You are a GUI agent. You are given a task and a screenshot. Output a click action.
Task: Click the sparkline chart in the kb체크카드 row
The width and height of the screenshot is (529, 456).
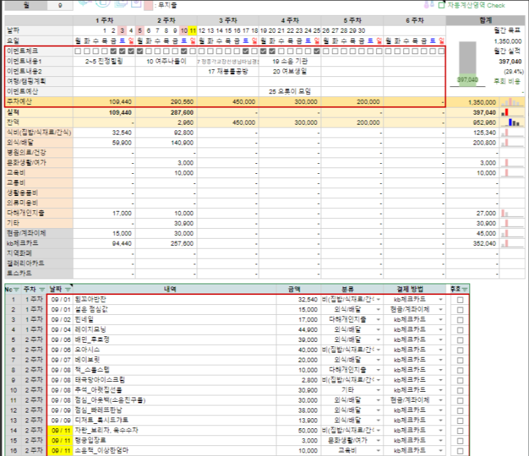512,244
